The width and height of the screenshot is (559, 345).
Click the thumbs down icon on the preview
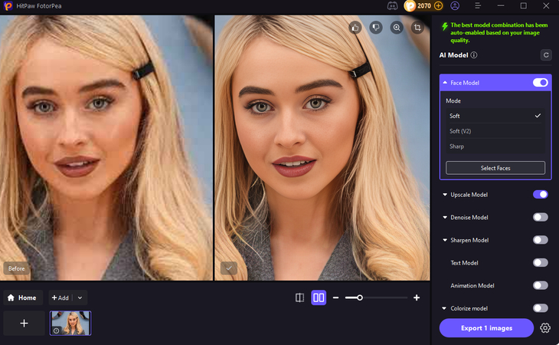(x=376, y=27)
